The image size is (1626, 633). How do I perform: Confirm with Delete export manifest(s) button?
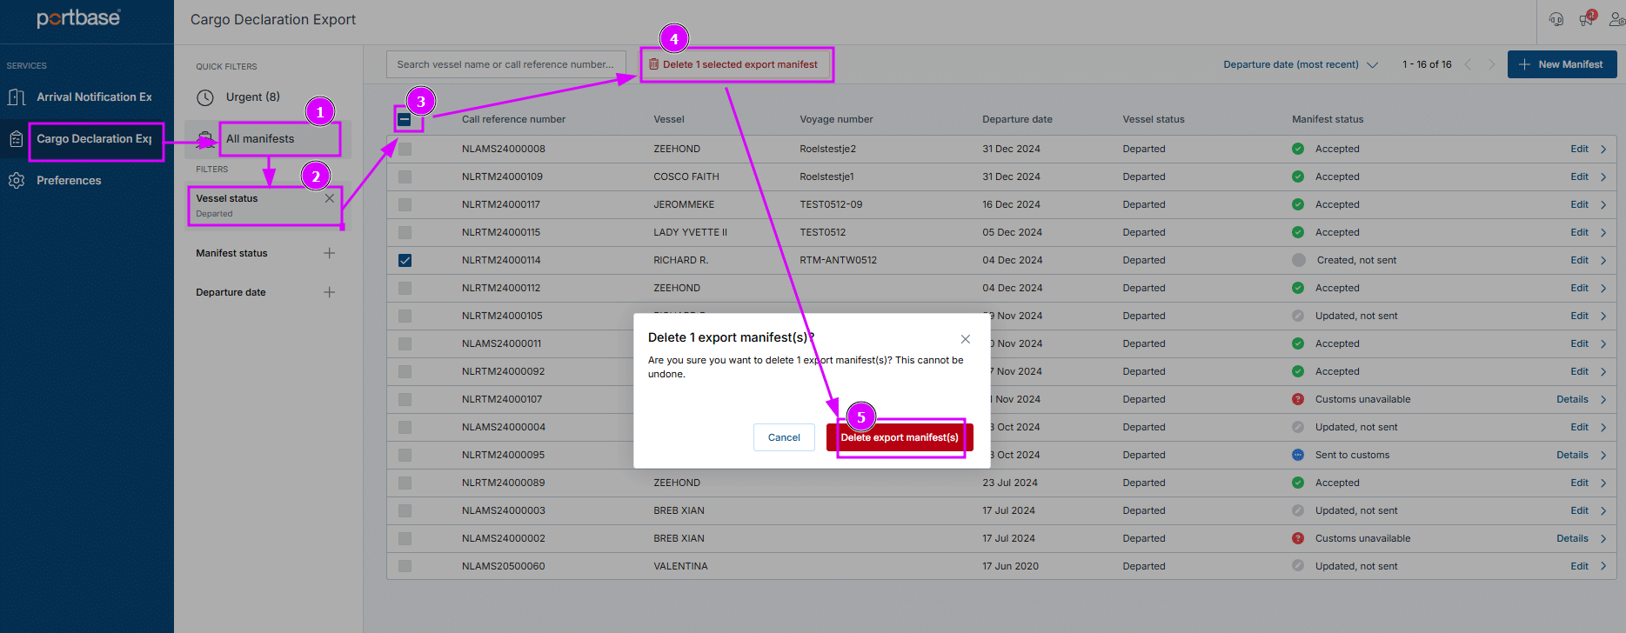tap(900, 437)
